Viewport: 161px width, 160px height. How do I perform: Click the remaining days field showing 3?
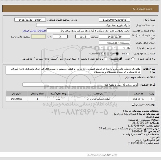tap(60, 37)
